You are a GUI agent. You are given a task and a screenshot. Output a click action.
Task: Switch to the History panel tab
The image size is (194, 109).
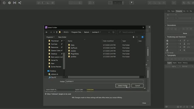[185, 63]
